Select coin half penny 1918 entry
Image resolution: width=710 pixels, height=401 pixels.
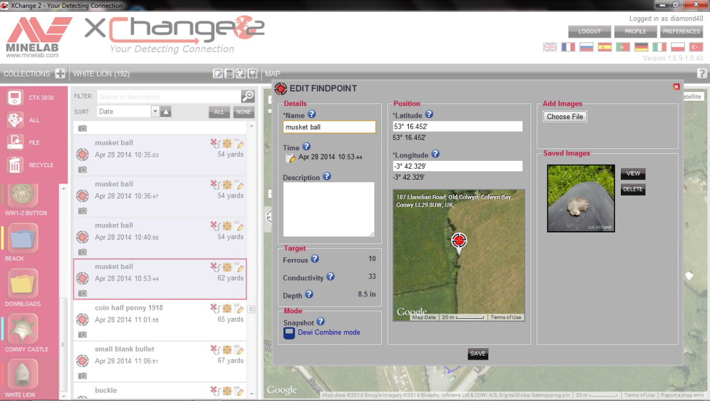160,320
